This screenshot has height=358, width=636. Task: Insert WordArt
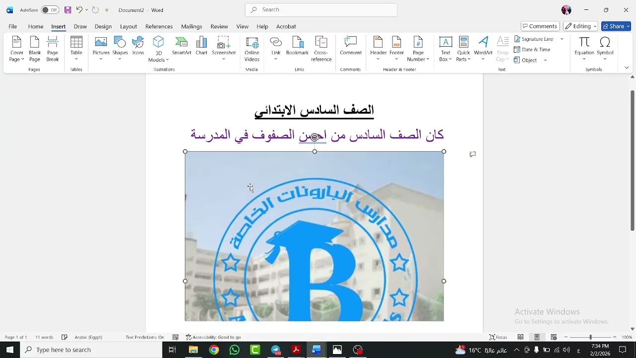[x=483, y=49]
